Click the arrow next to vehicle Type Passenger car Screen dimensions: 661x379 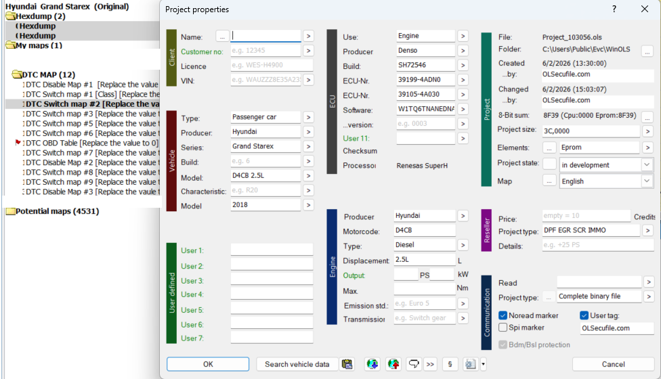(x=309, y=118)
